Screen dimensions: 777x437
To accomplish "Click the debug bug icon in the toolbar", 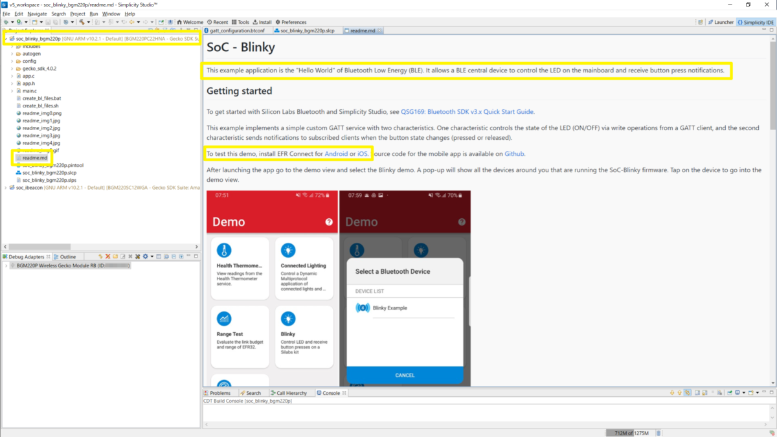I will (7, 22).
